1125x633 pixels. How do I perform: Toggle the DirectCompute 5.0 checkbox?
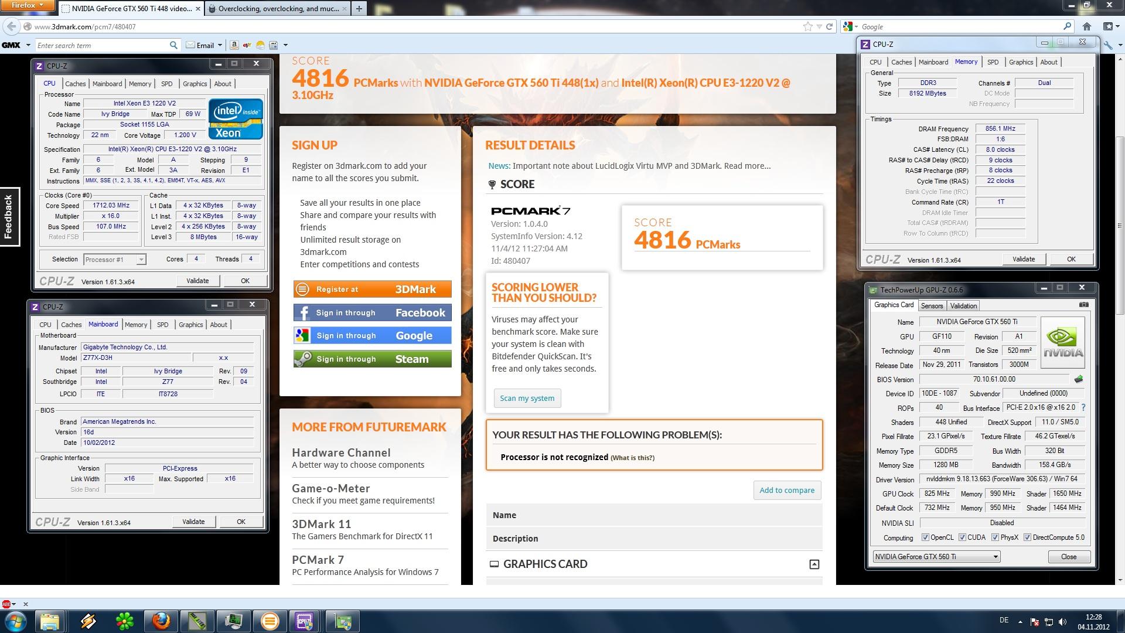1027,537
